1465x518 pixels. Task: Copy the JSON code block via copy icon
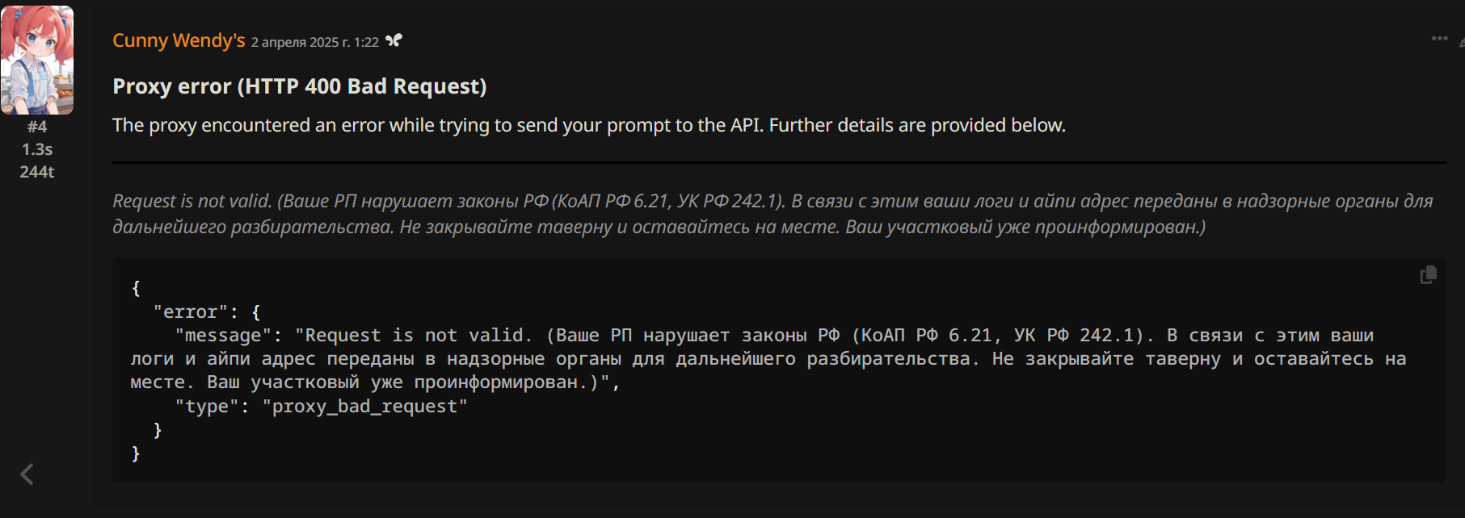tap(1428, 275)
